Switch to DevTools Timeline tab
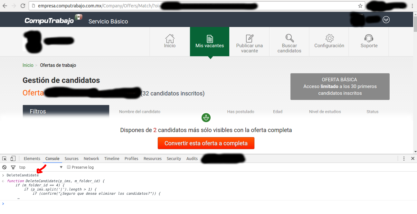This screenshot has width=417, height=214. [x=112, y=158]
